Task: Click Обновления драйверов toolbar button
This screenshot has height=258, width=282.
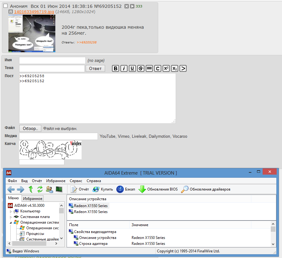Action: coord(206,189)
